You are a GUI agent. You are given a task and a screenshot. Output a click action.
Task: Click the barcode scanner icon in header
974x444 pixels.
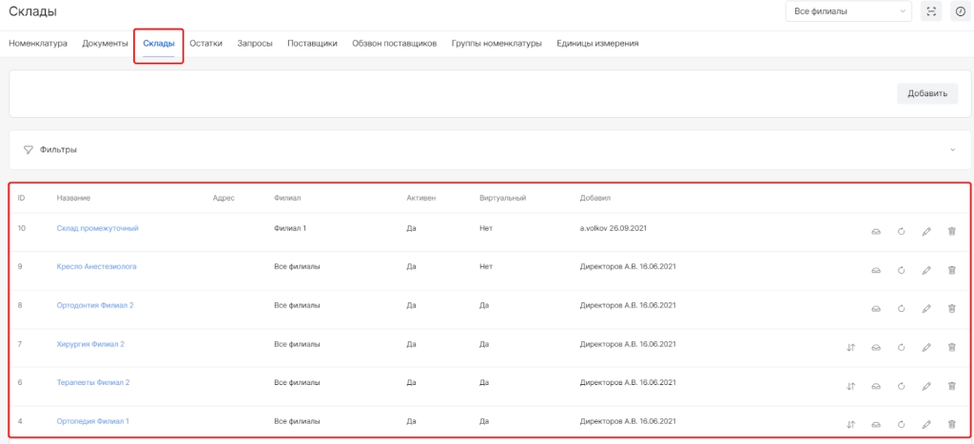[932, 11]
